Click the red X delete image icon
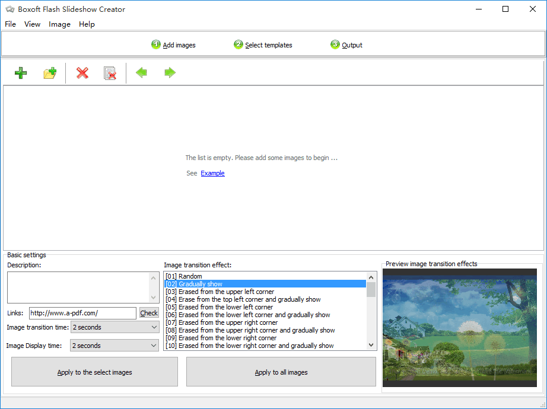 [82, 73]
